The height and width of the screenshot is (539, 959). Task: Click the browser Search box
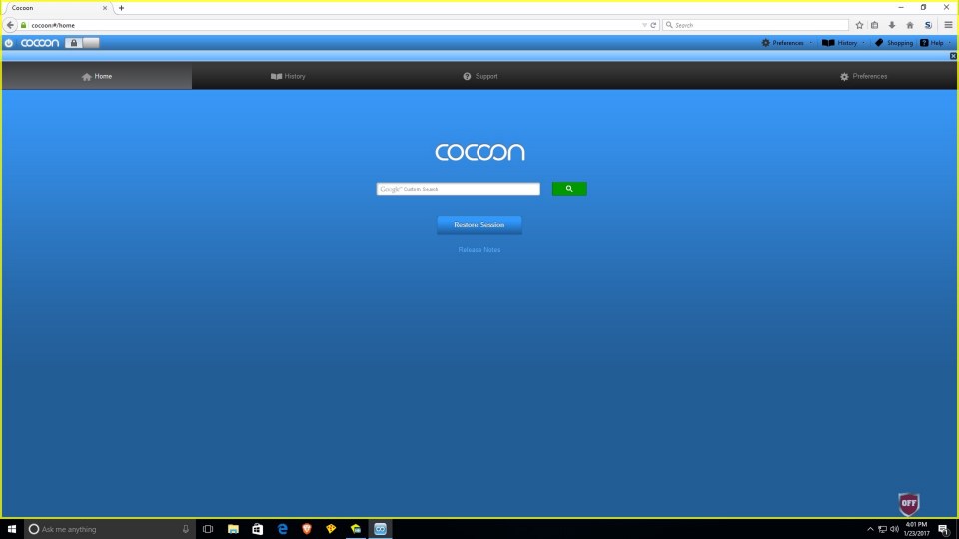click(756, 25)
